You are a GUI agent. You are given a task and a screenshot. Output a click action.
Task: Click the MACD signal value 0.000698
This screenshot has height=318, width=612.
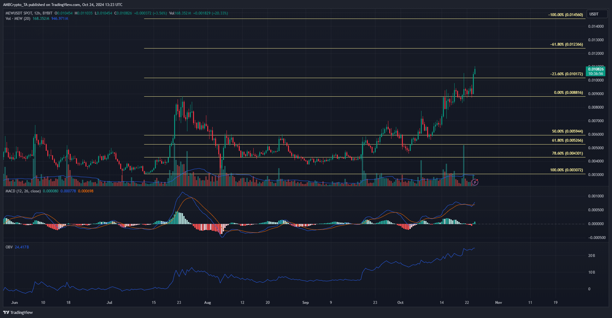pos(86,191)
